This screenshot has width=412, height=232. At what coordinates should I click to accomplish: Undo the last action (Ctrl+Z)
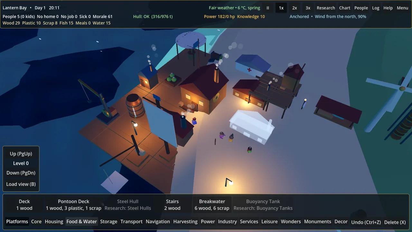coord(366,222)
